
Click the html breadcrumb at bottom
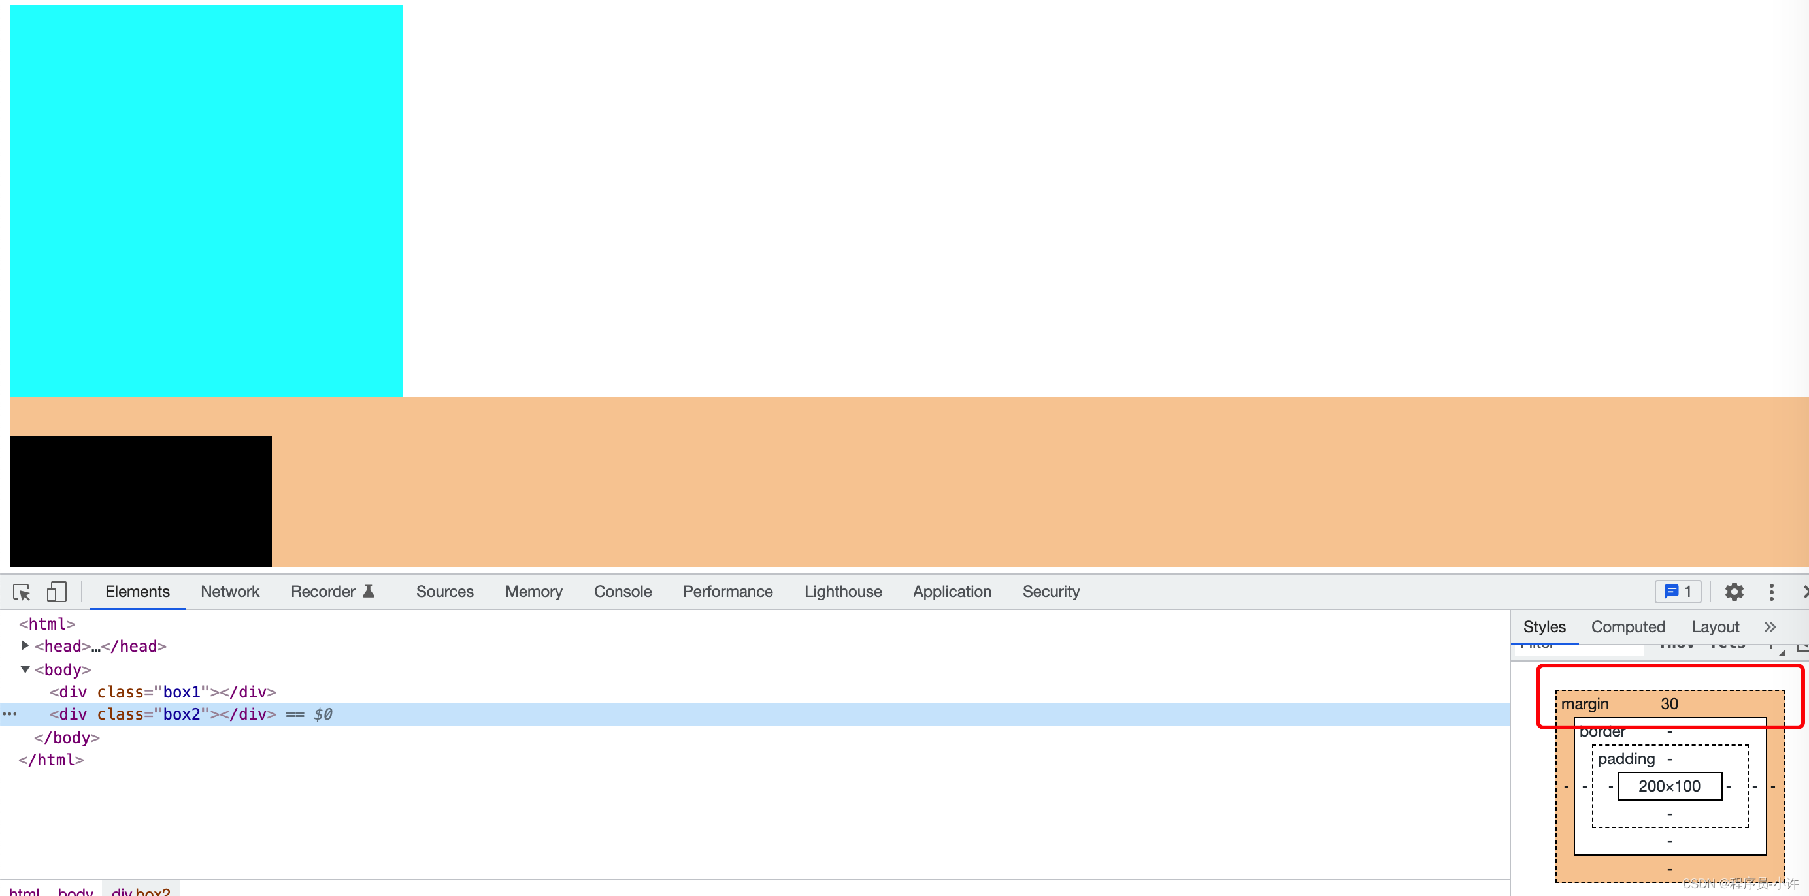click(x=24, y=891)
